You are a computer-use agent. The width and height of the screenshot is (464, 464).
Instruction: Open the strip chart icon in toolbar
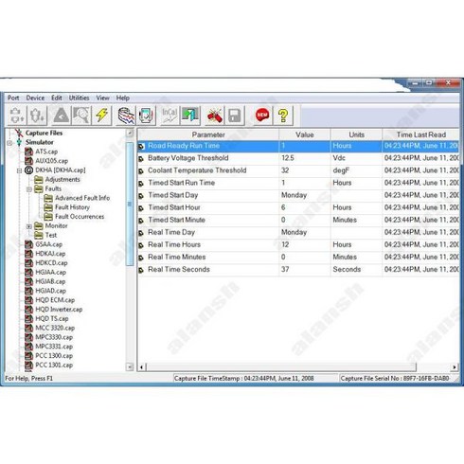(x=126, y=116)
